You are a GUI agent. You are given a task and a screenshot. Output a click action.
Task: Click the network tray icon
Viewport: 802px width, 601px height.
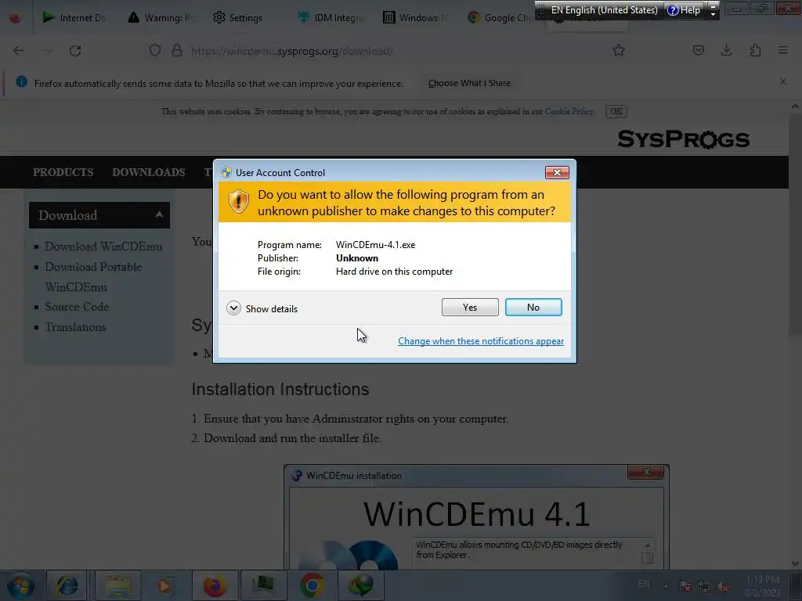704,587
